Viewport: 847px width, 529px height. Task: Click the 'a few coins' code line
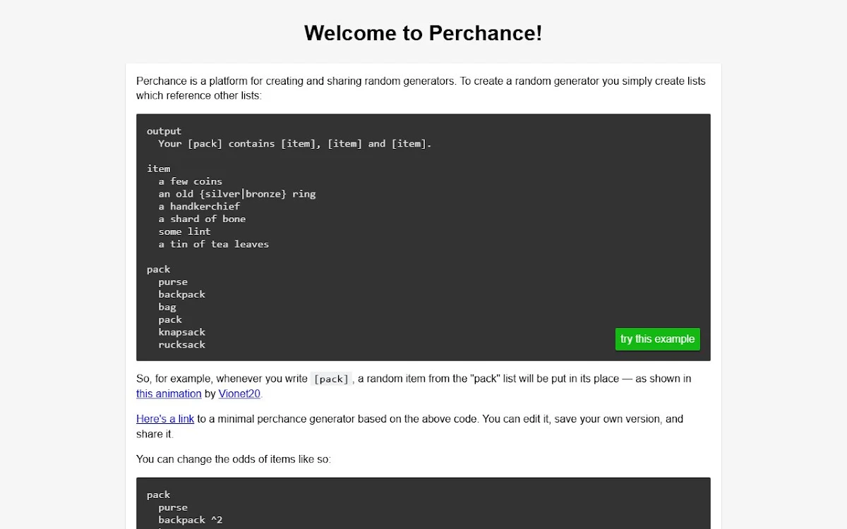click(x=190, y=181)
